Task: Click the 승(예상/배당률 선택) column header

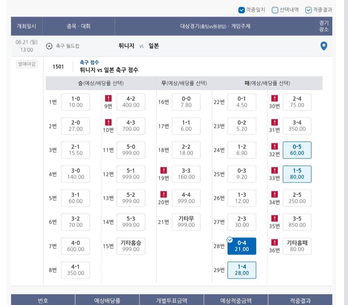Action: [101, 83]
